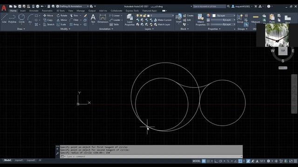Select the Line tool
This screenshot has height=167, width=298.
tap(4, 19)
